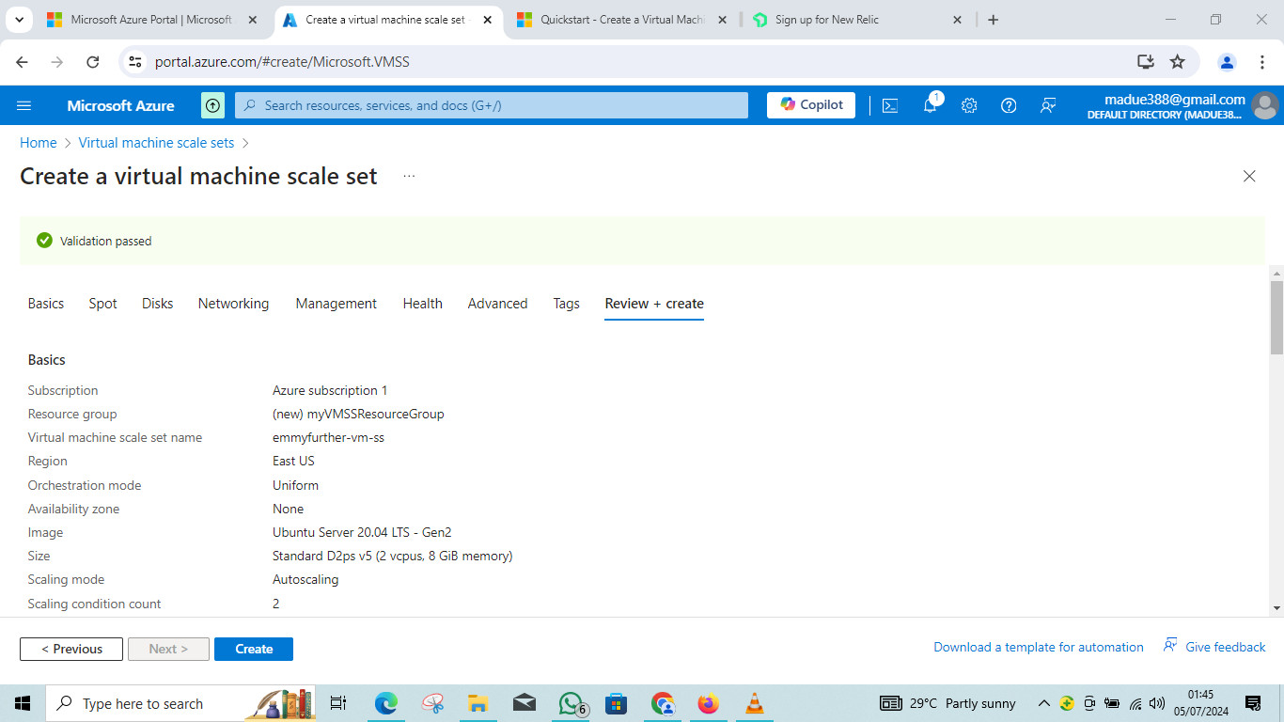Open the Windows notification center

tap(1253, 703)
